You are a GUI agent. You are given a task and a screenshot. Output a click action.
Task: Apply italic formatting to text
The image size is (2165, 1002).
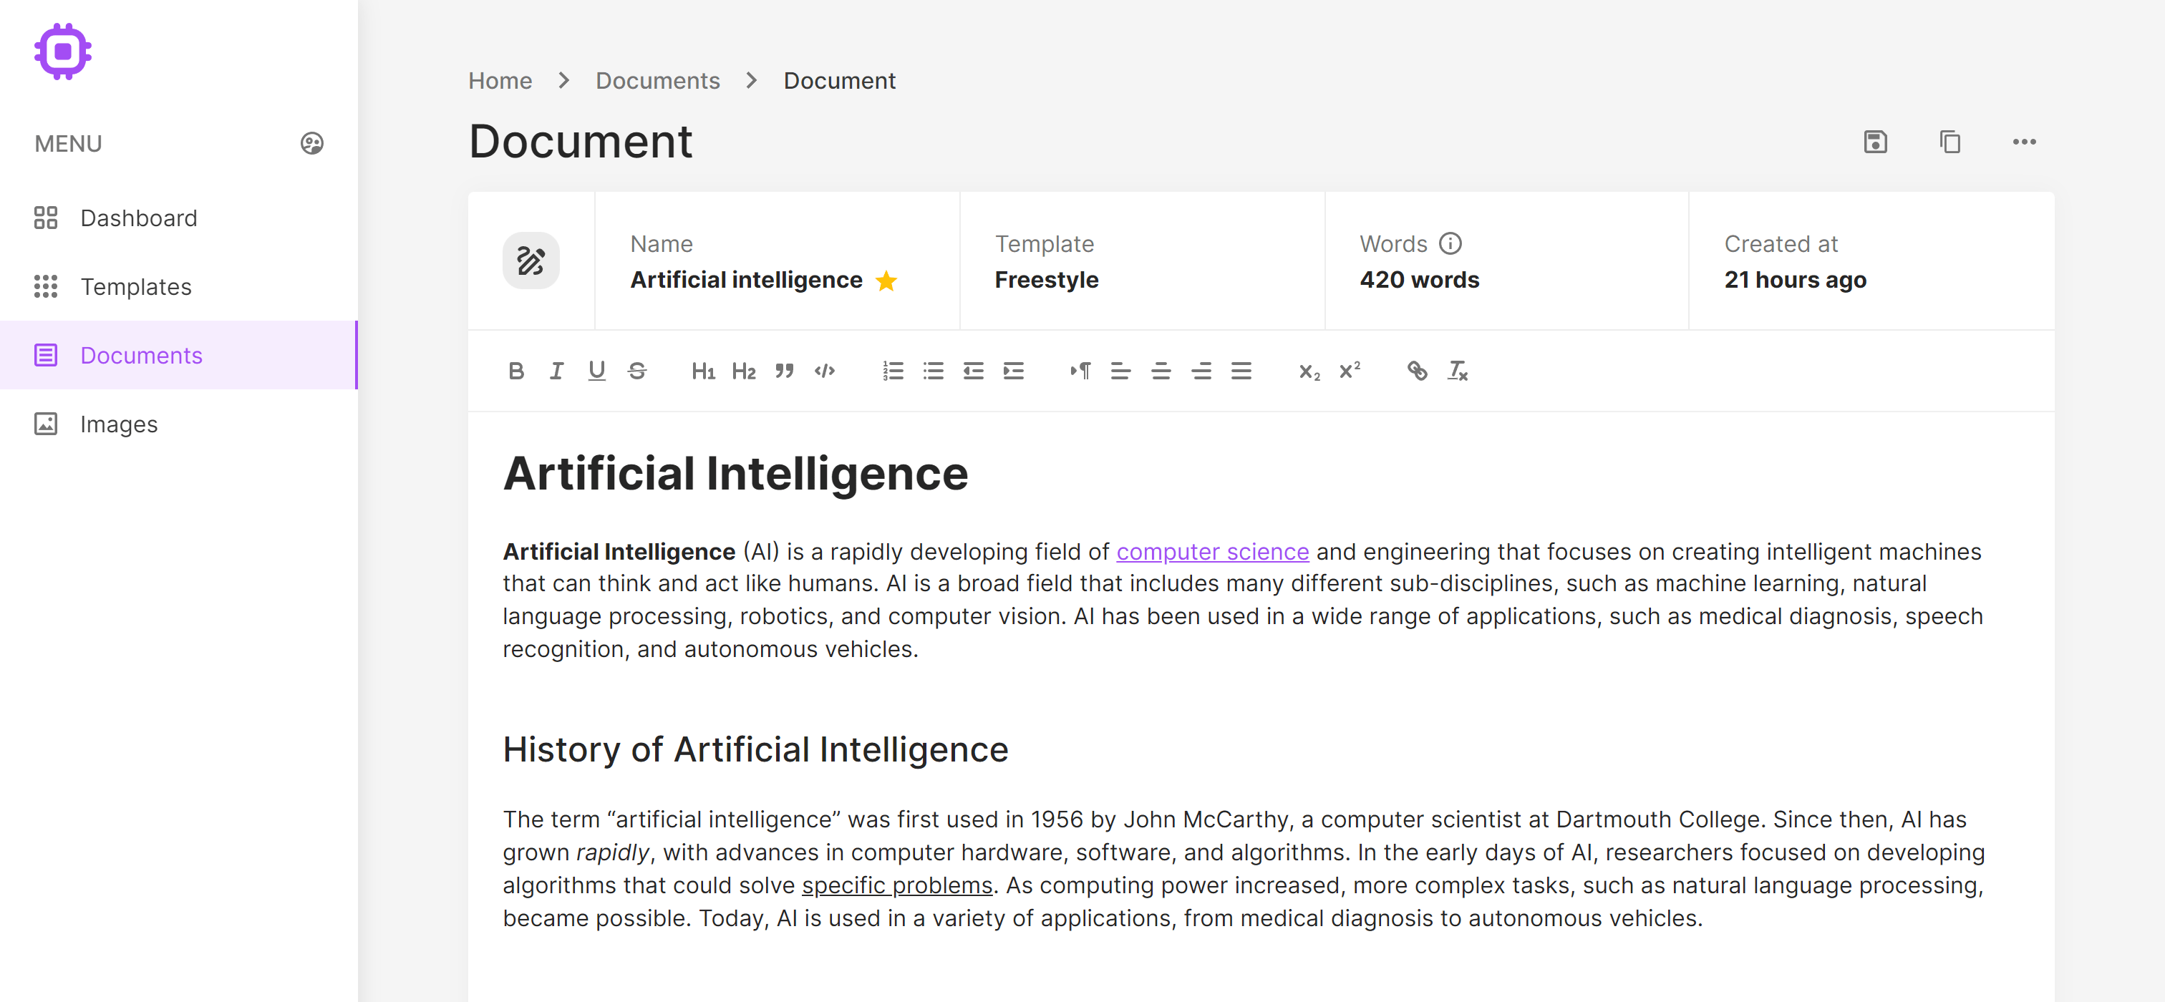555,370
